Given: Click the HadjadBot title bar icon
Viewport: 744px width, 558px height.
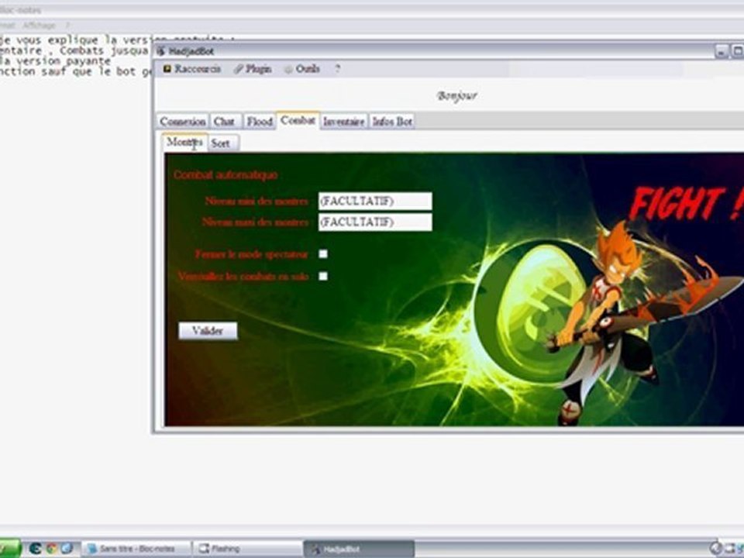Looking at the screenshot, I should 161,51.
